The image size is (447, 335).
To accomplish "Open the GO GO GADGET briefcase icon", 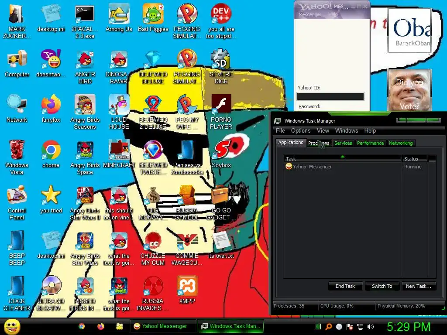I will click(221, 202).
